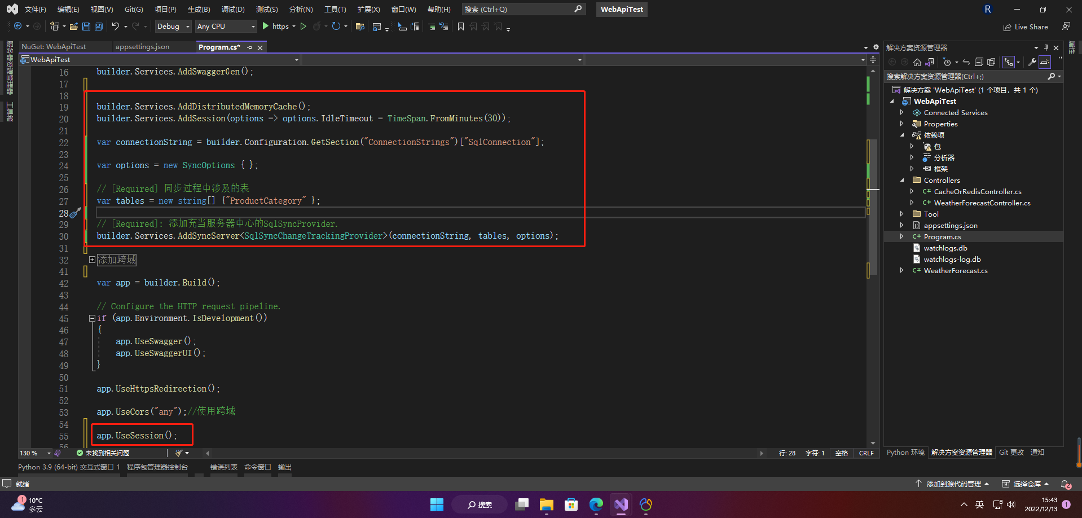Toggle the nested files view button in Solution Explorer
1082x518 pixels.
point(1009,62)
